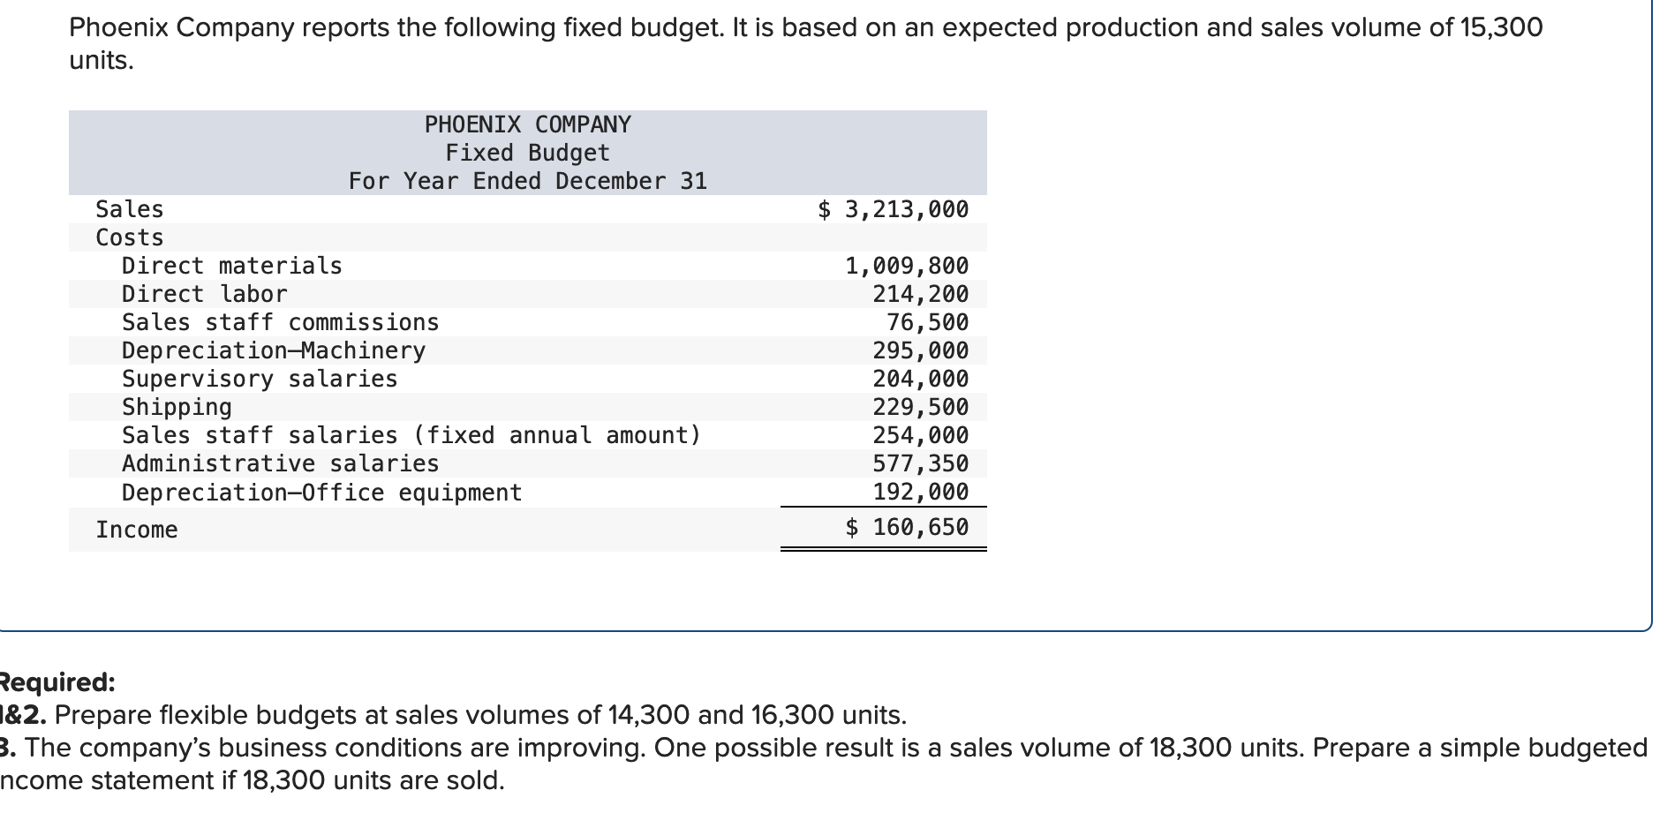The height and width of the screenshot is (828, 1667).
Task: Select the Depreciation—Office equipment line
Action: 321,492
